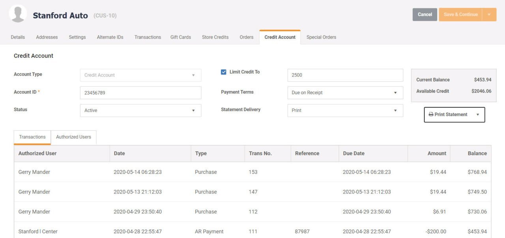Open the Account Type dropdown
Image resolution: width=505 pixels, height=238 pixels.
140,75
